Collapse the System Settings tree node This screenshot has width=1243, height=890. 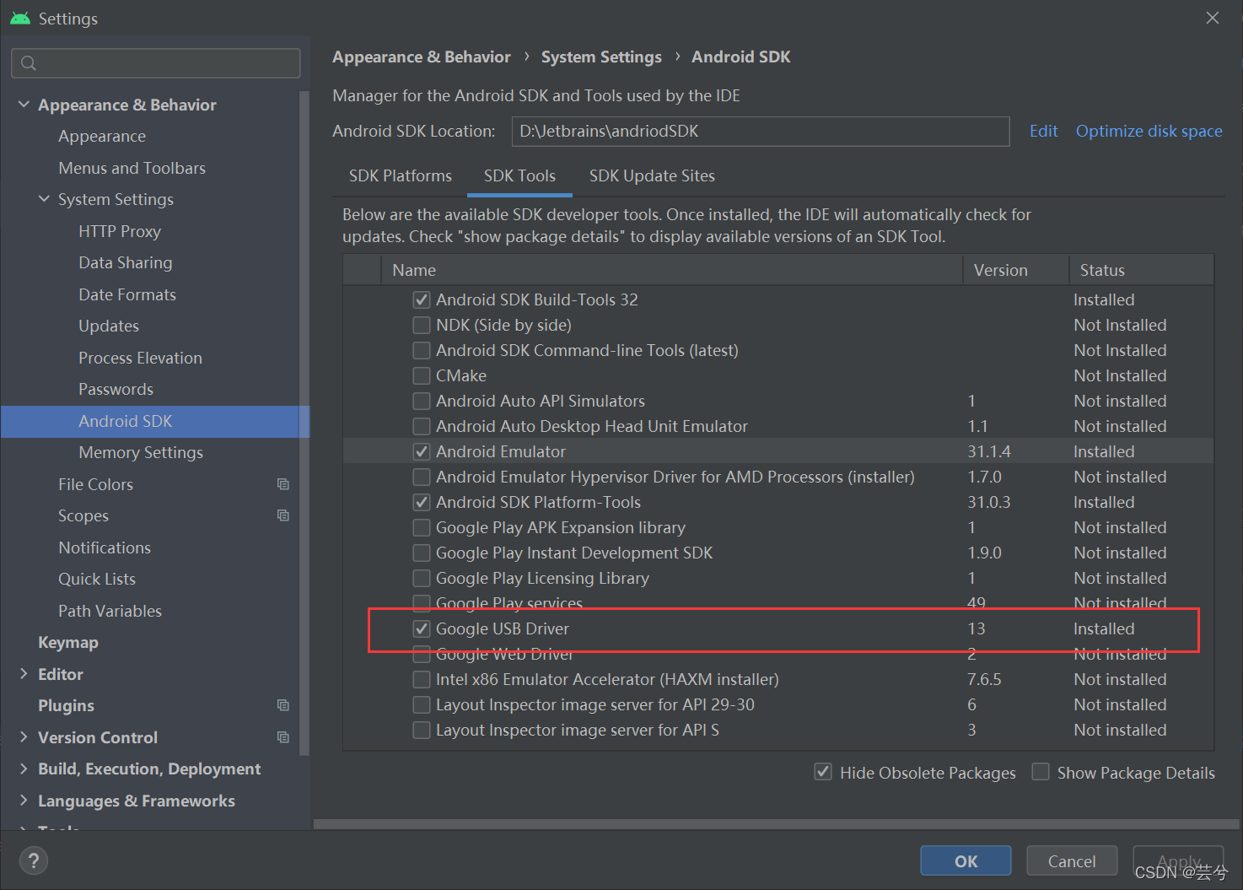pos(44,199)
